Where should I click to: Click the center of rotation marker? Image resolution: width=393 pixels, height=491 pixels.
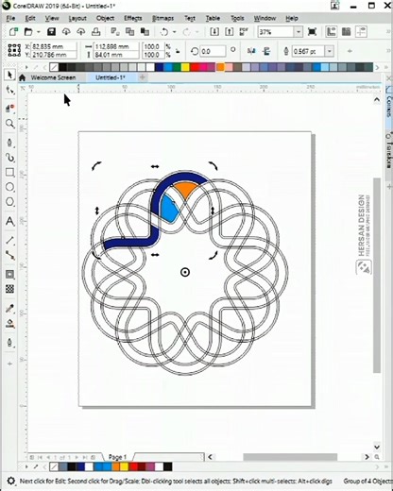[185, 272]
